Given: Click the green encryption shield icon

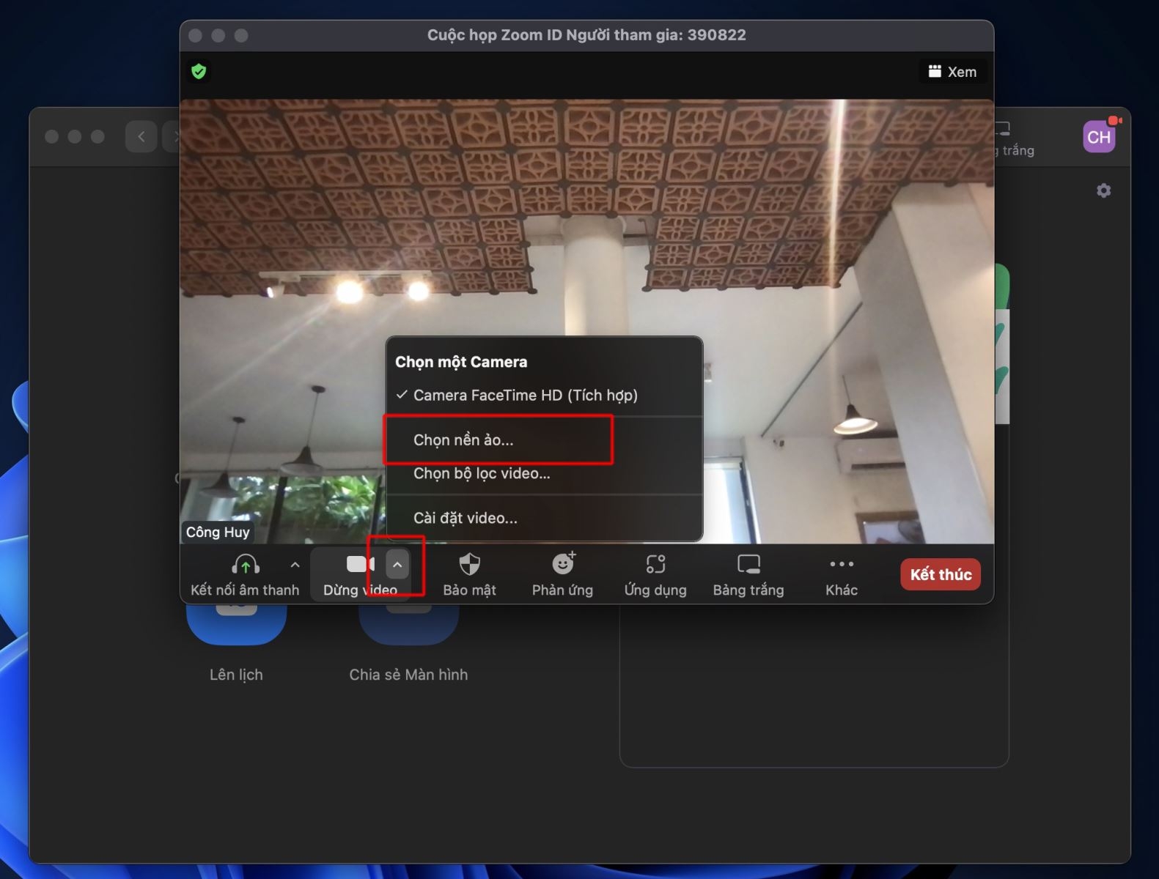Looking at the screenshot, I should pyautogui.click(x=199, y=71).
